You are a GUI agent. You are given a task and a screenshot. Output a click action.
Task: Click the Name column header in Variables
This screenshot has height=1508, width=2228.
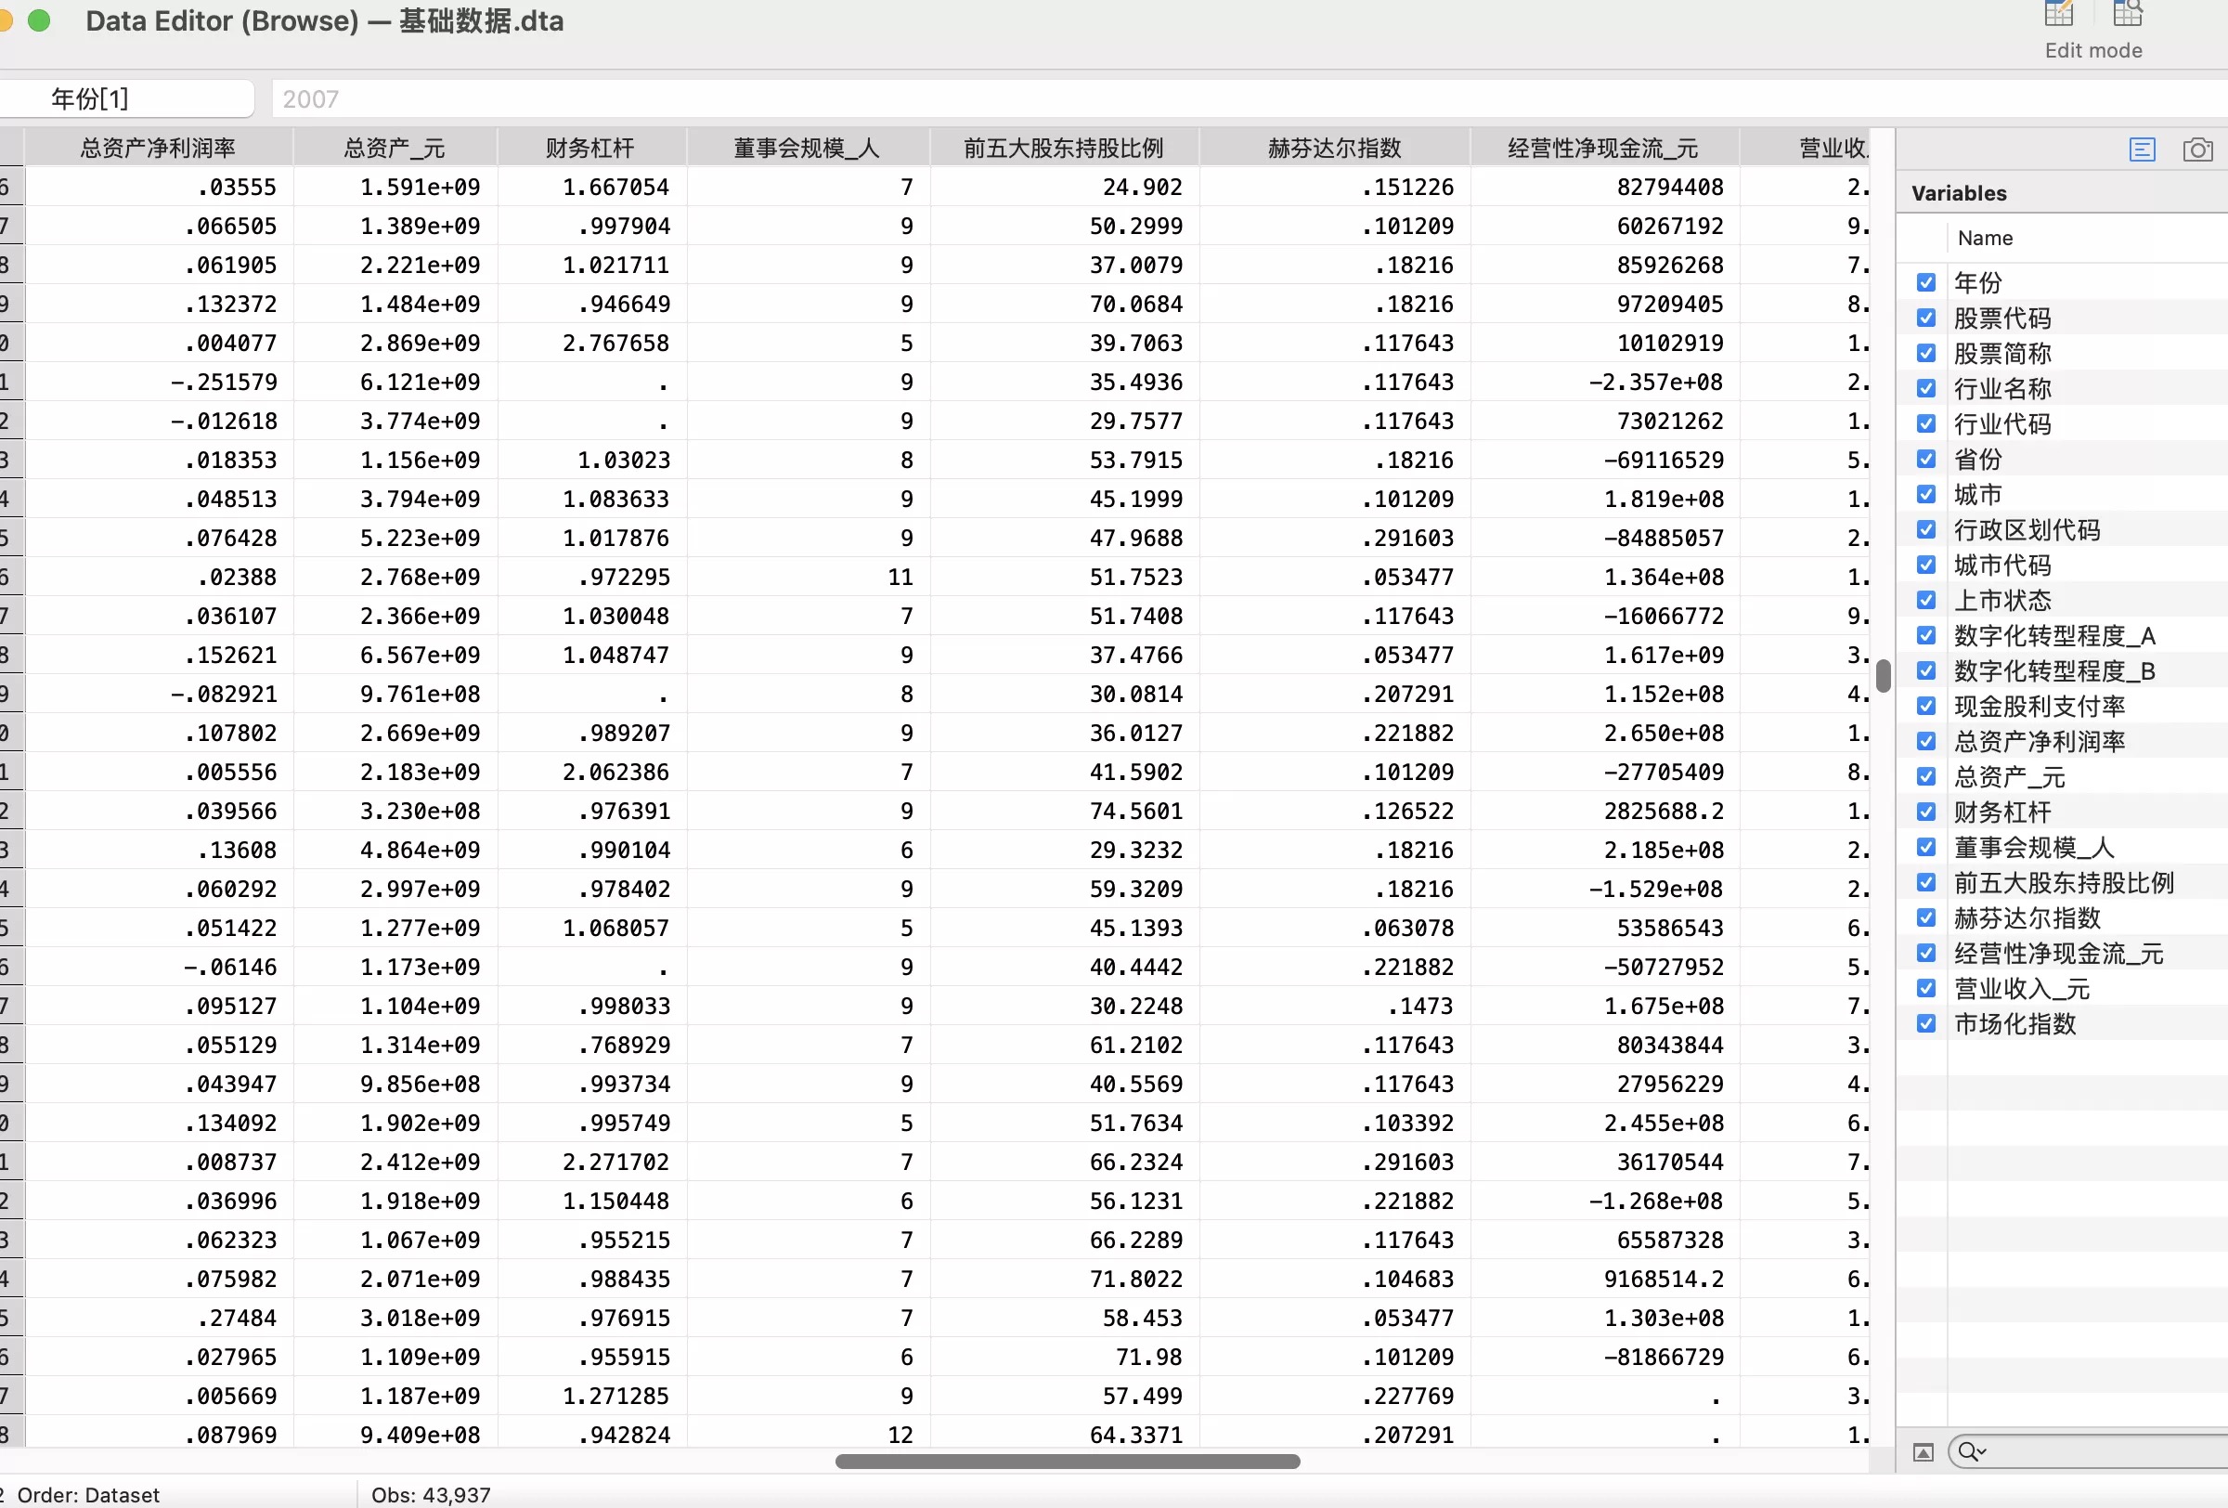[x=1985, y=238]
